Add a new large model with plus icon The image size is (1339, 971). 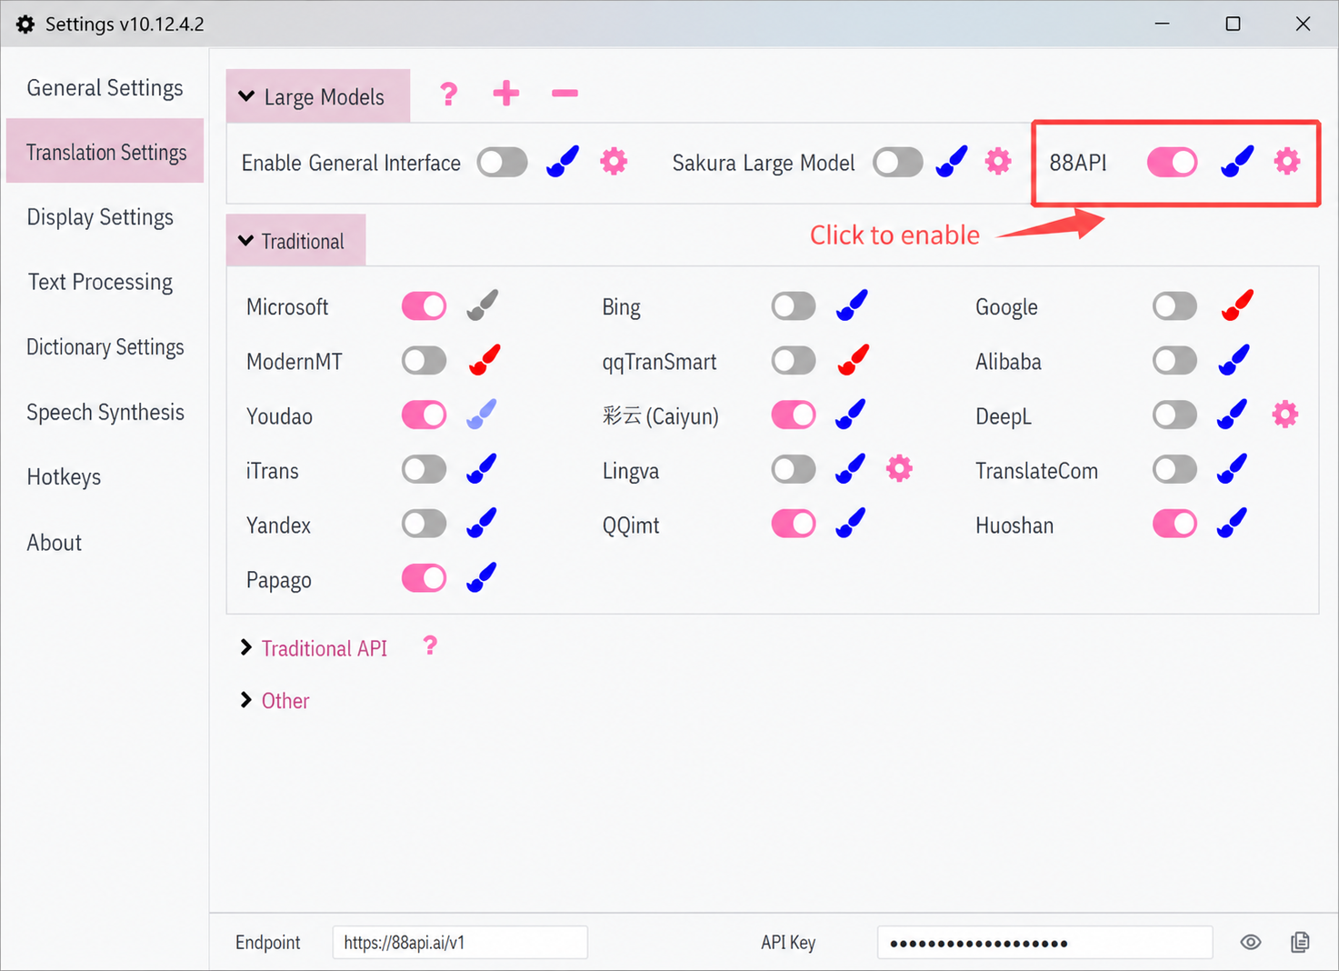click(x=506, y=93)
